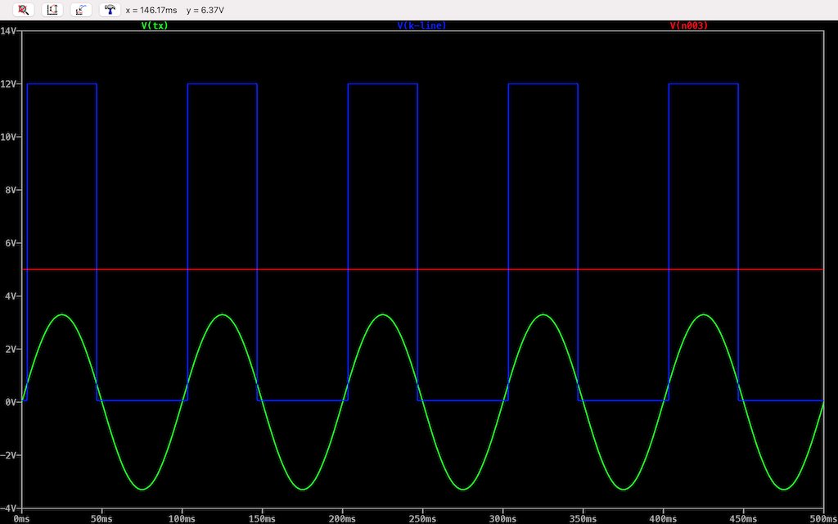Click the 6V label on vertical axis

pyautogui.click(x=11, y=243)
